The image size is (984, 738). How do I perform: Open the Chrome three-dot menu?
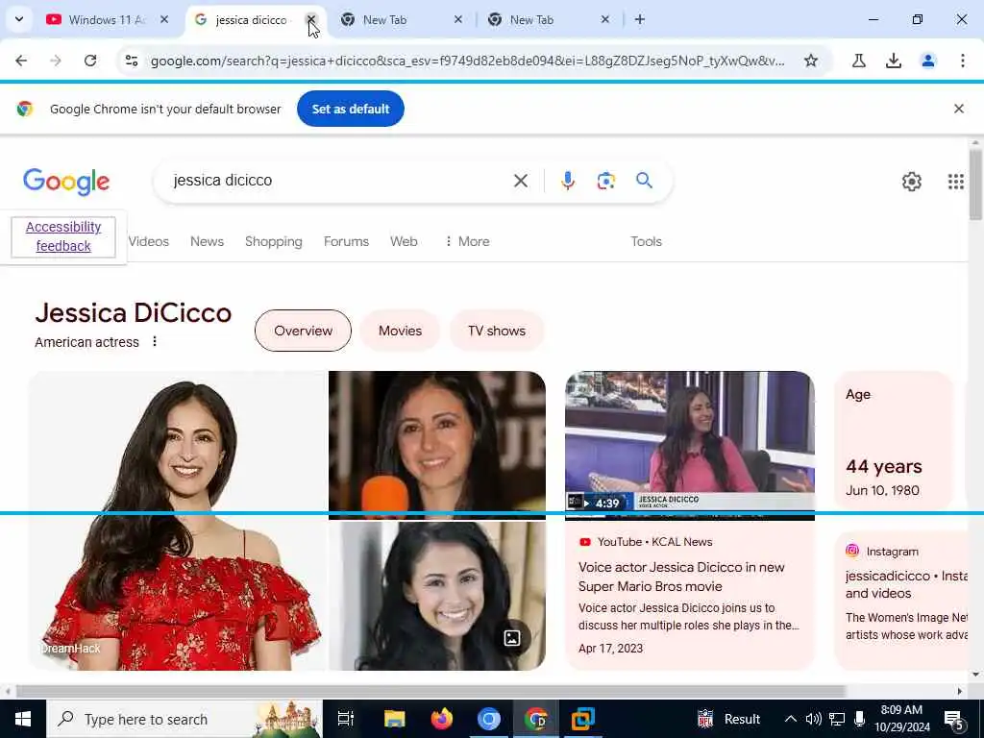click(962, 61)
